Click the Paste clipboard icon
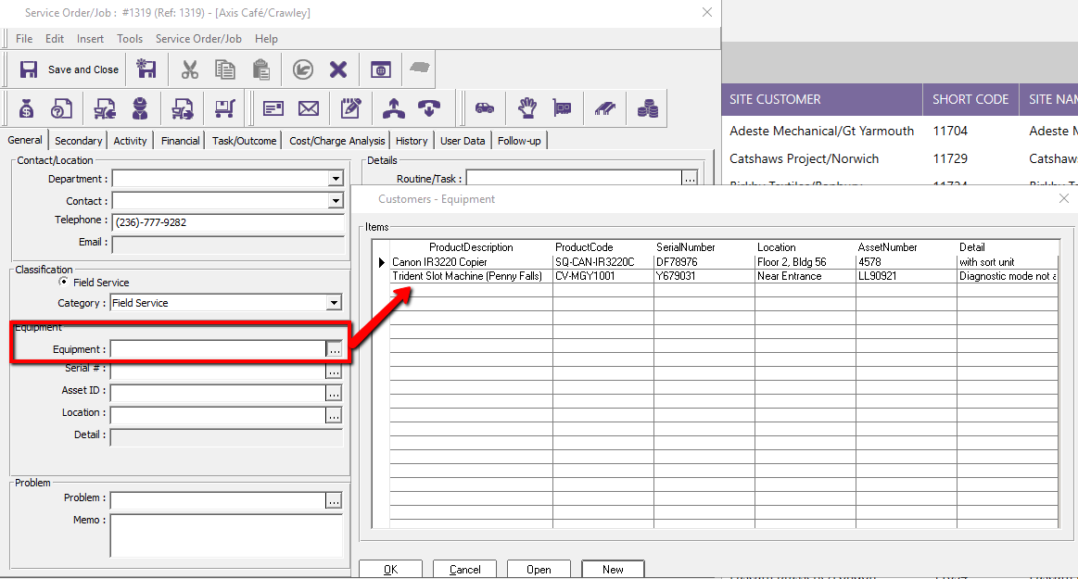 (260, 69)
